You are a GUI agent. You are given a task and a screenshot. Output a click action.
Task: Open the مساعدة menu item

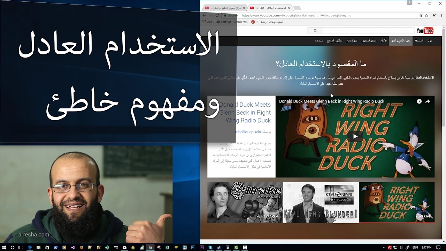tap(319, 41)
